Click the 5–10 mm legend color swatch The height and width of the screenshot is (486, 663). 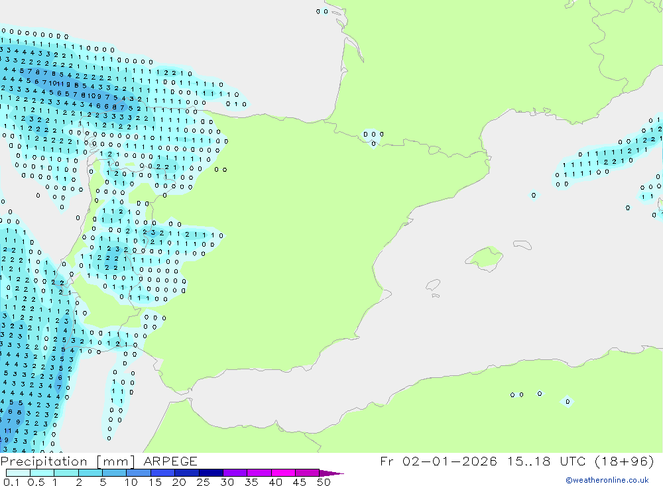pos(115,473)
